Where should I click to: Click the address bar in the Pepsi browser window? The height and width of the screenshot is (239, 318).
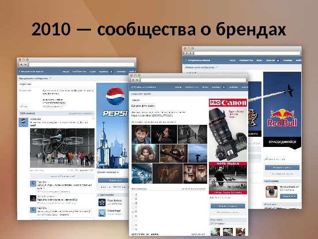pyautogui.click(x=82, y=65)
